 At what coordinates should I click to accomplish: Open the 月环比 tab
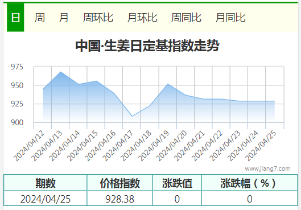coord(142,18)
